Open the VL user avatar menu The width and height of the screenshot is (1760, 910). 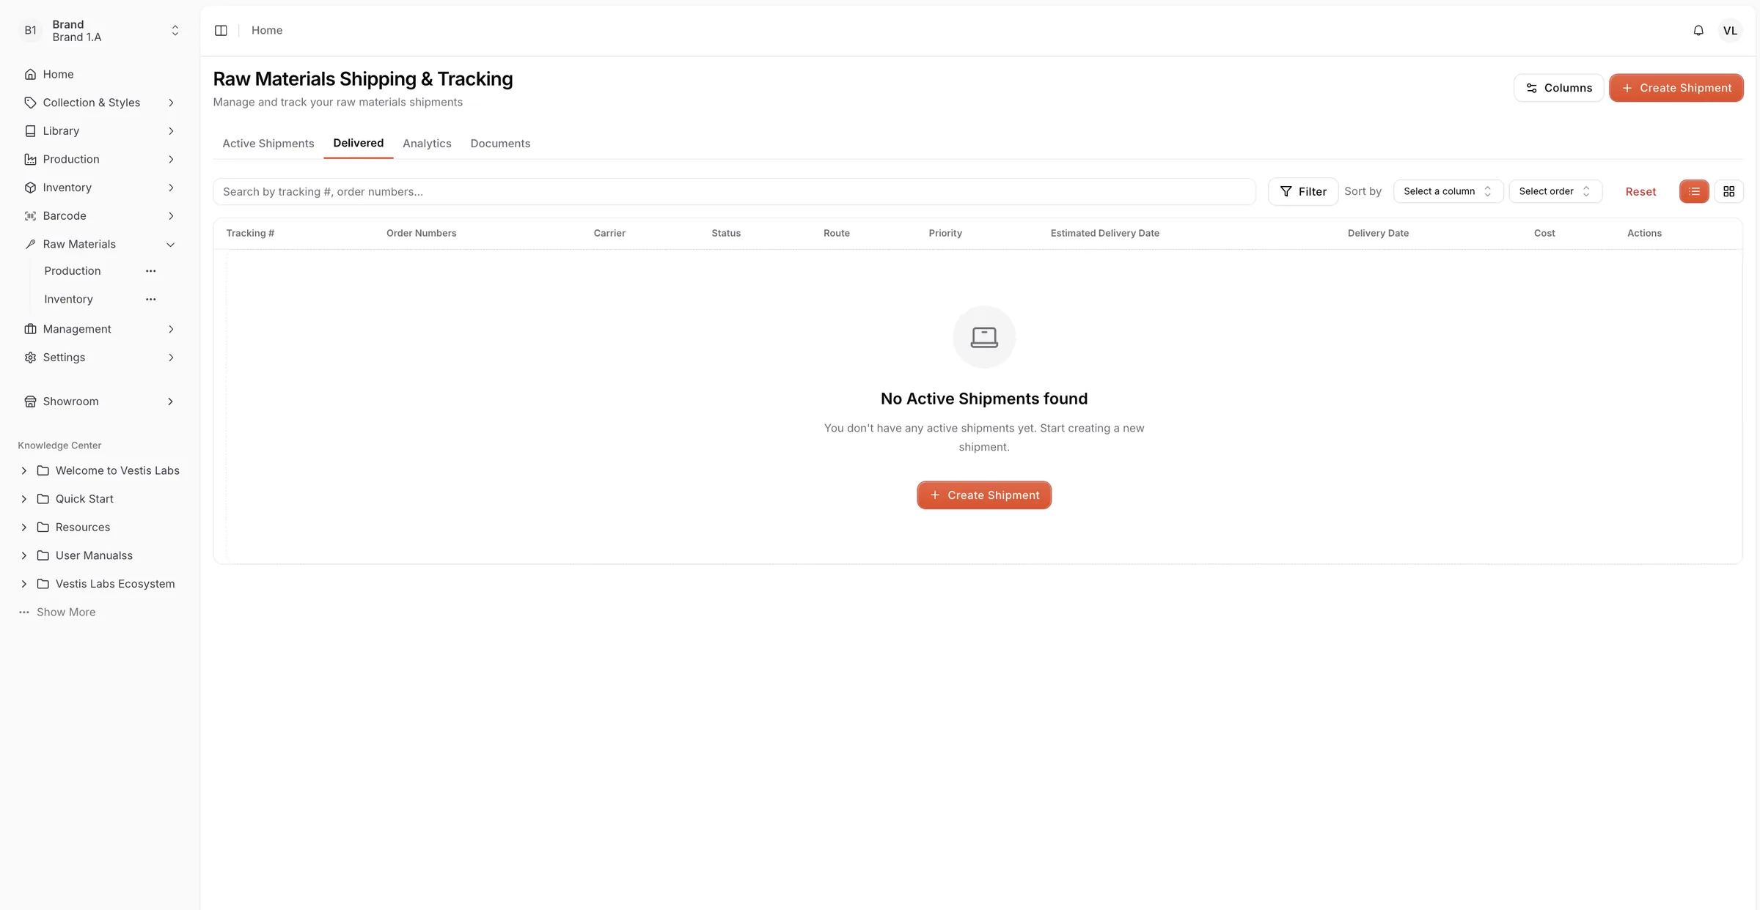tap(1730, 30)
